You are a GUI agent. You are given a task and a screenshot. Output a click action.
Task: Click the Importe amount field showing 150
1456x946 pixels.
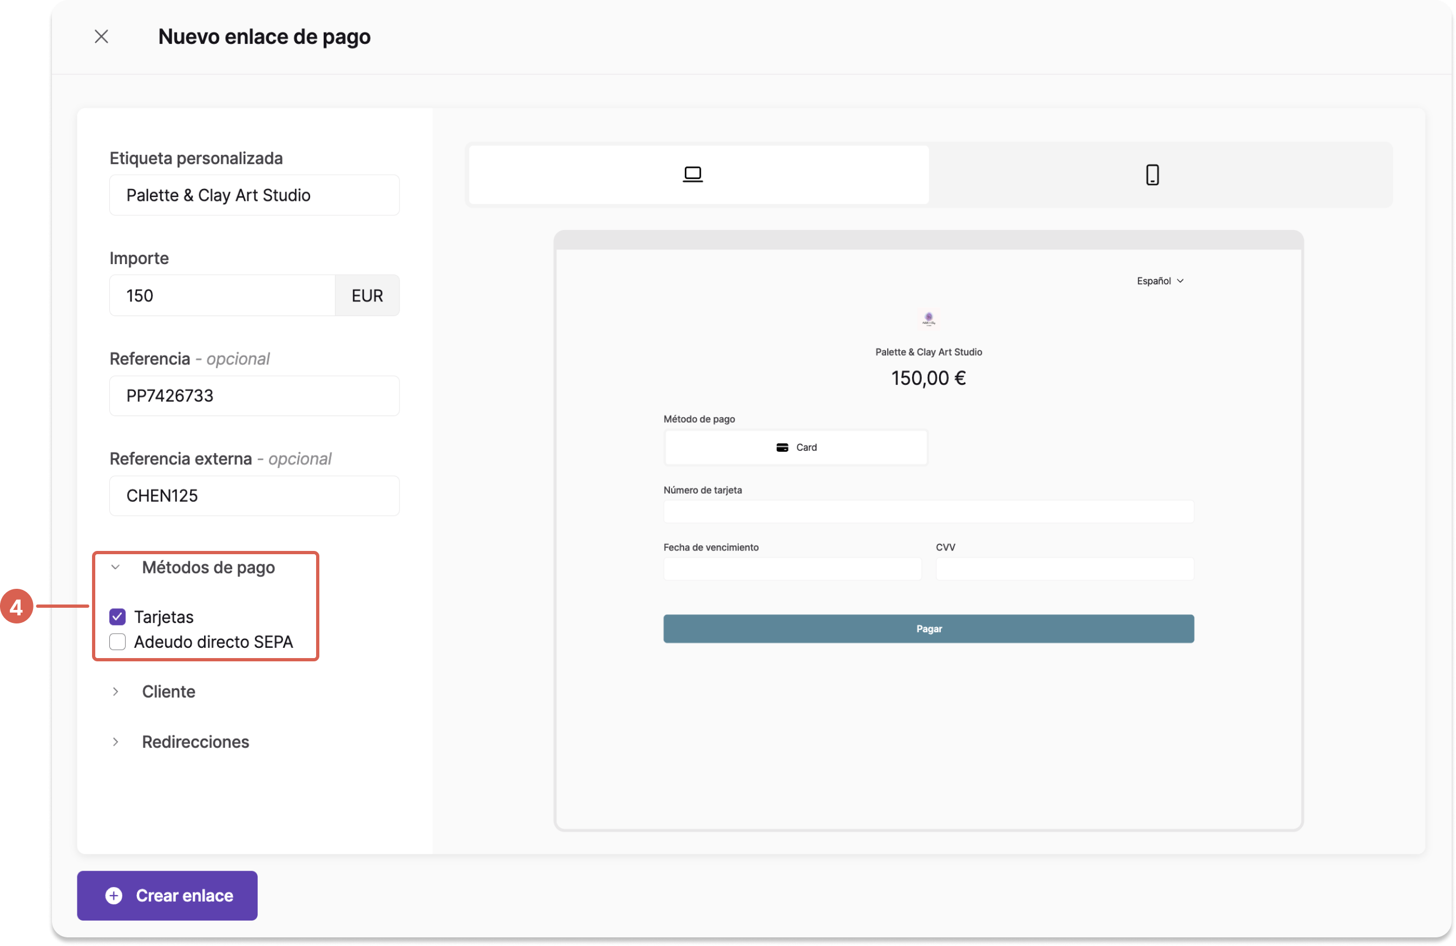click(x=222, y=295)
